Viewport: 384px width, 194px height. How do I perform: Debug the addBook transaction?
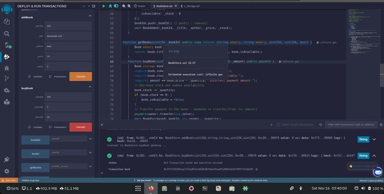[x=363, y=139]
